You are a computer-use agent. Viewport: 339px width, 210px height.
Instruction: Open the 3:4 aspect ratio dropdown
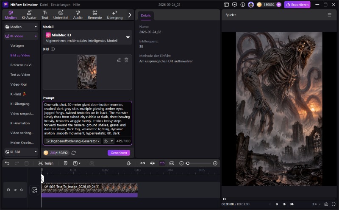click(x=316, y=204)
